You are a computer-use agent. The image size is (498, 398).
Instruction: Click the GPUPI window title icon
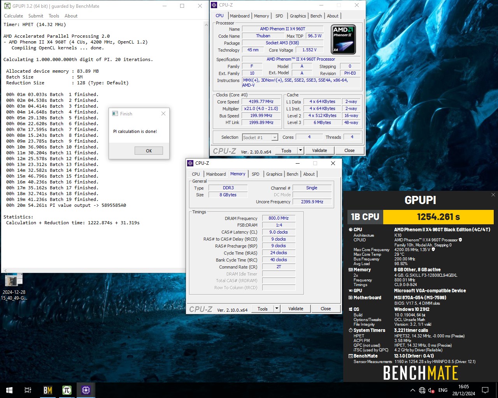7,6
